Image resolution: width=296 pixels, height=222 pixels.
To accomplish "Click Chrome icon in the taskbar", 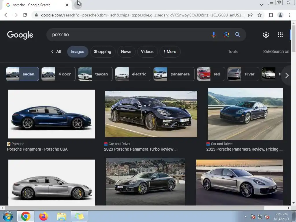I will pyautogui.click(x=26, y=216).
